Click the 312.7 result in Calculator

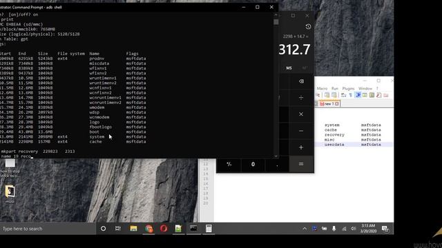coord(294,50)
